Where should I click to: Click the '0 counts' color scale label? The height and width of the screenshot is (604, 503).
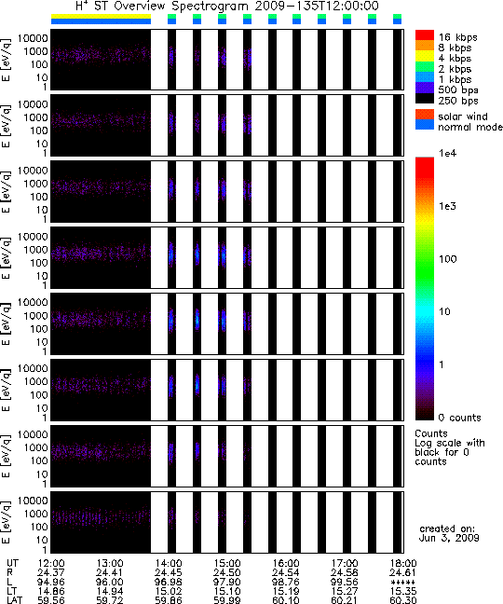point(460,418)
